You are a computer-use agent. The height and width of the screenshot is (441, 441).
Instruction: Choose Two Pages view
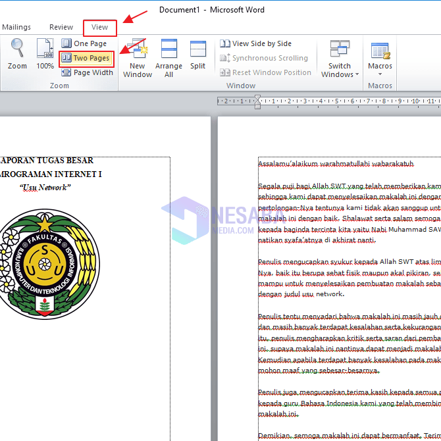coord(86,58)
